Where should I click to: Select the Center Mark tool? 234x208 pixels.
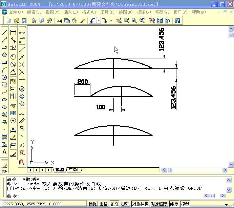pyautogui.click(x=13, y=121)
